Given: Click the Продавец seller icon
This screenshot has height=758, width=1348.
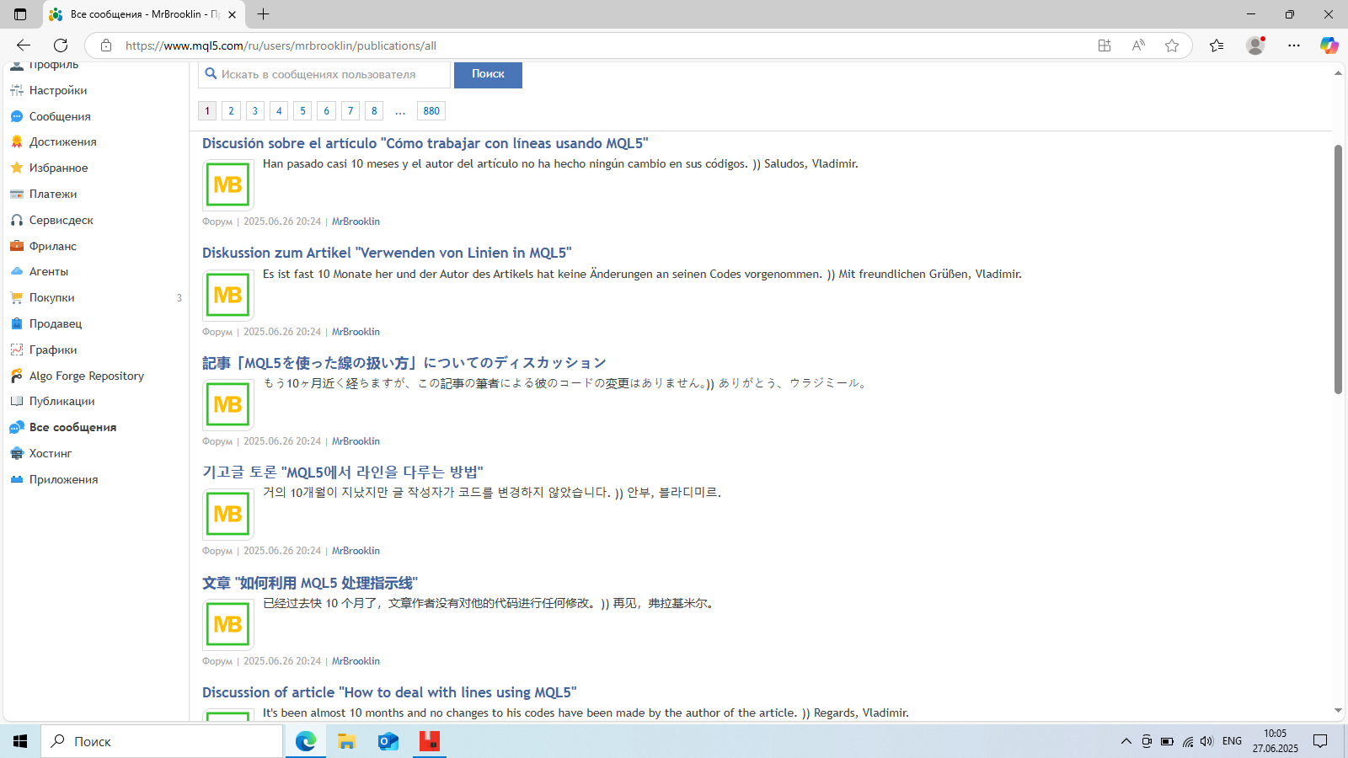Looking at the screenshot, I should click(17, 323).
